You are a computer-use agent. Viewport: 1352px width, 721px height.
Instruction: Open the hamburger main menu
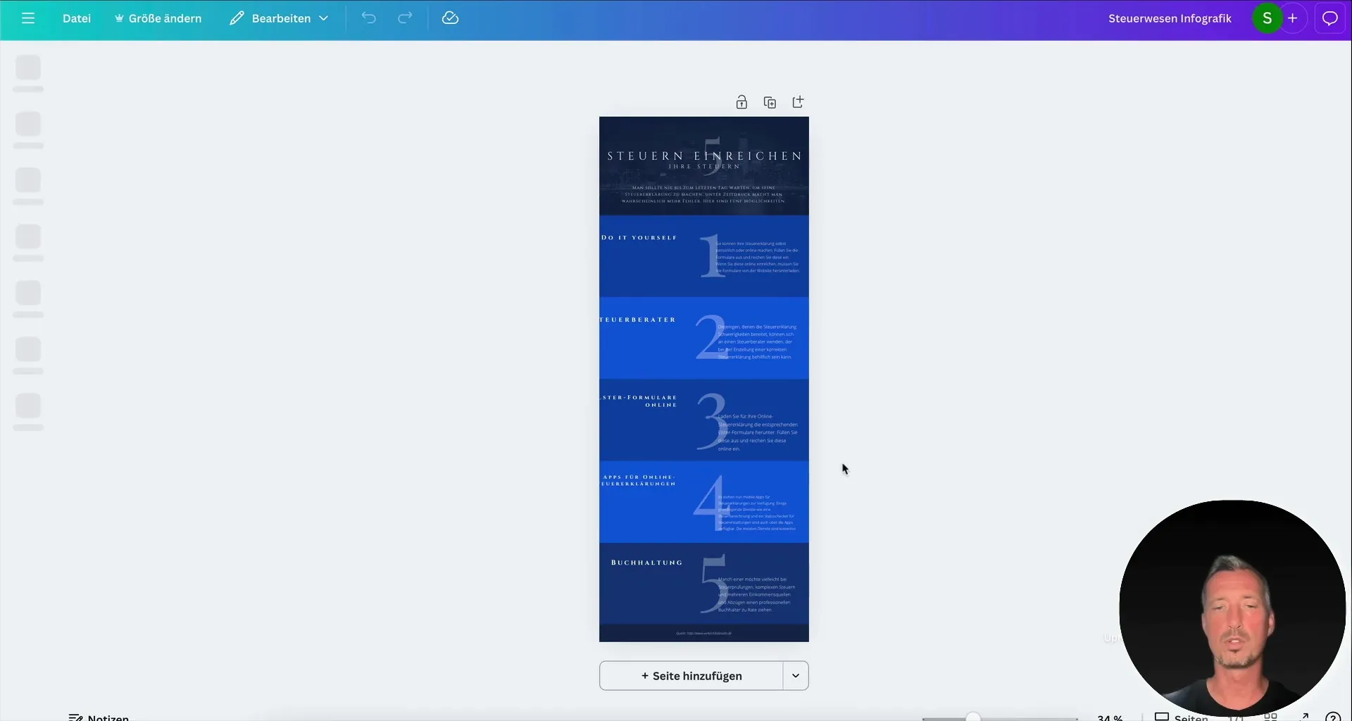28,18
